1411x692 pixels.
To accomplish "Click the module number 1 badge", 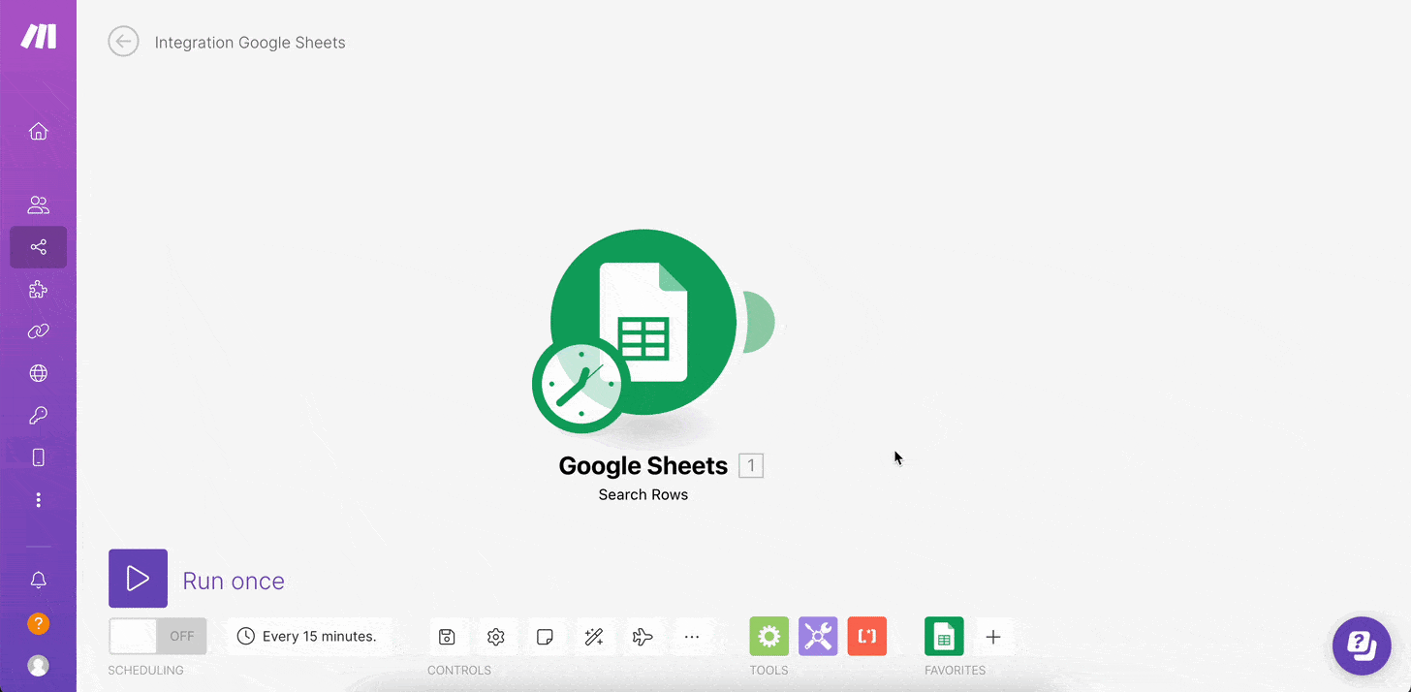I will point(751,466).
